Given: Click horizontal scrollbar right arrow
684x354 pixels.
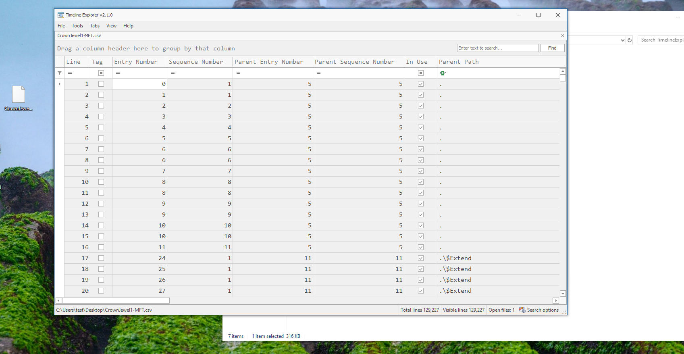Looking at the screenshot, I should pyautogui.click(x=556, y=300).
